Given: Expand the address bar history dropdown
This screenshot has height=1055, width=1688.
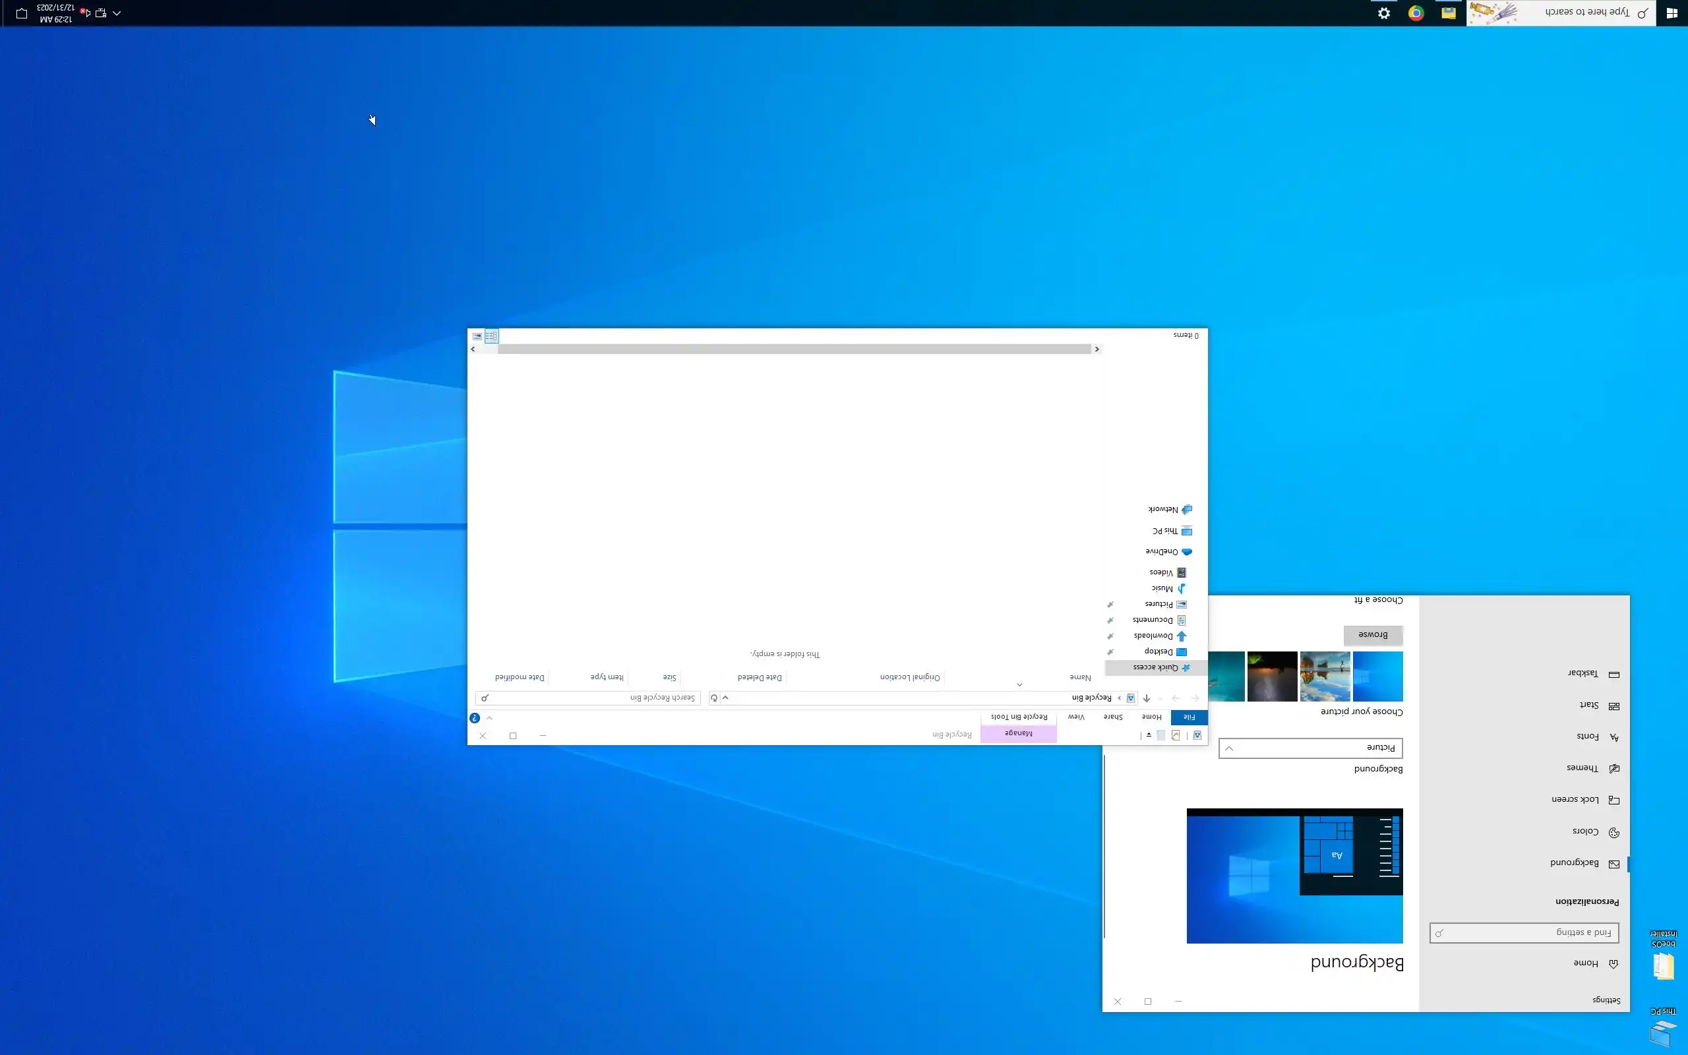Looking at the screenshot, I should click(x=725, y=698).
